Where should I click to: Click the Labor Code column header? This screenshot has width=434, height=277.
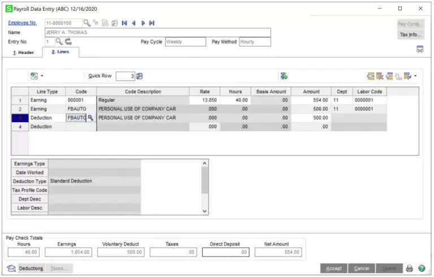tap(370, 92)
